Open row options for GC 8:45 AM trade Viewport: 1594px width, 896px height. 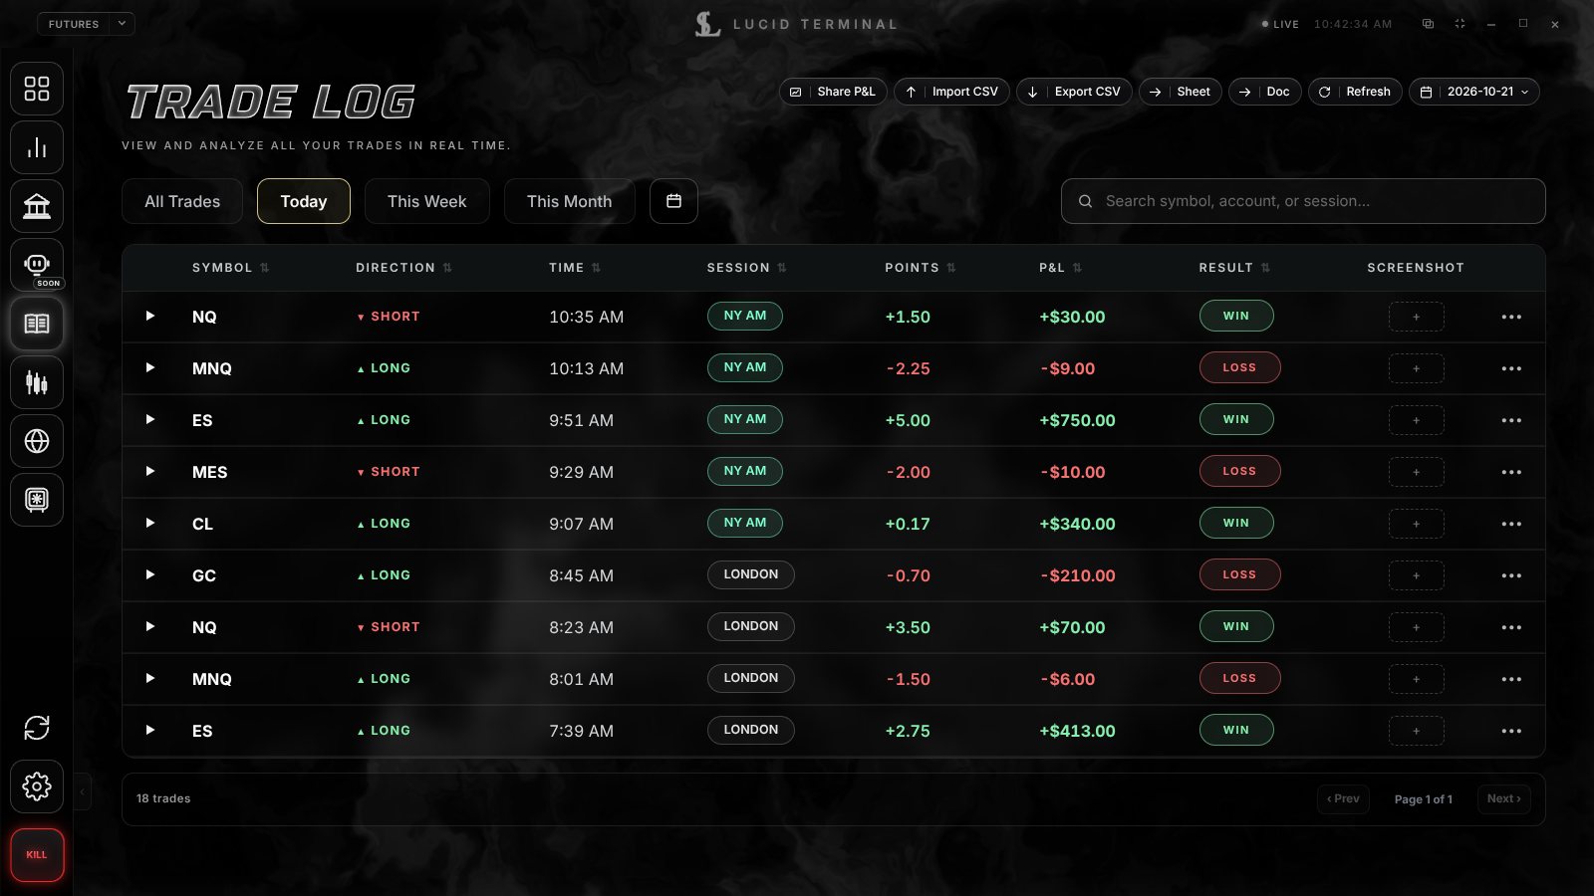[1511, 575]
